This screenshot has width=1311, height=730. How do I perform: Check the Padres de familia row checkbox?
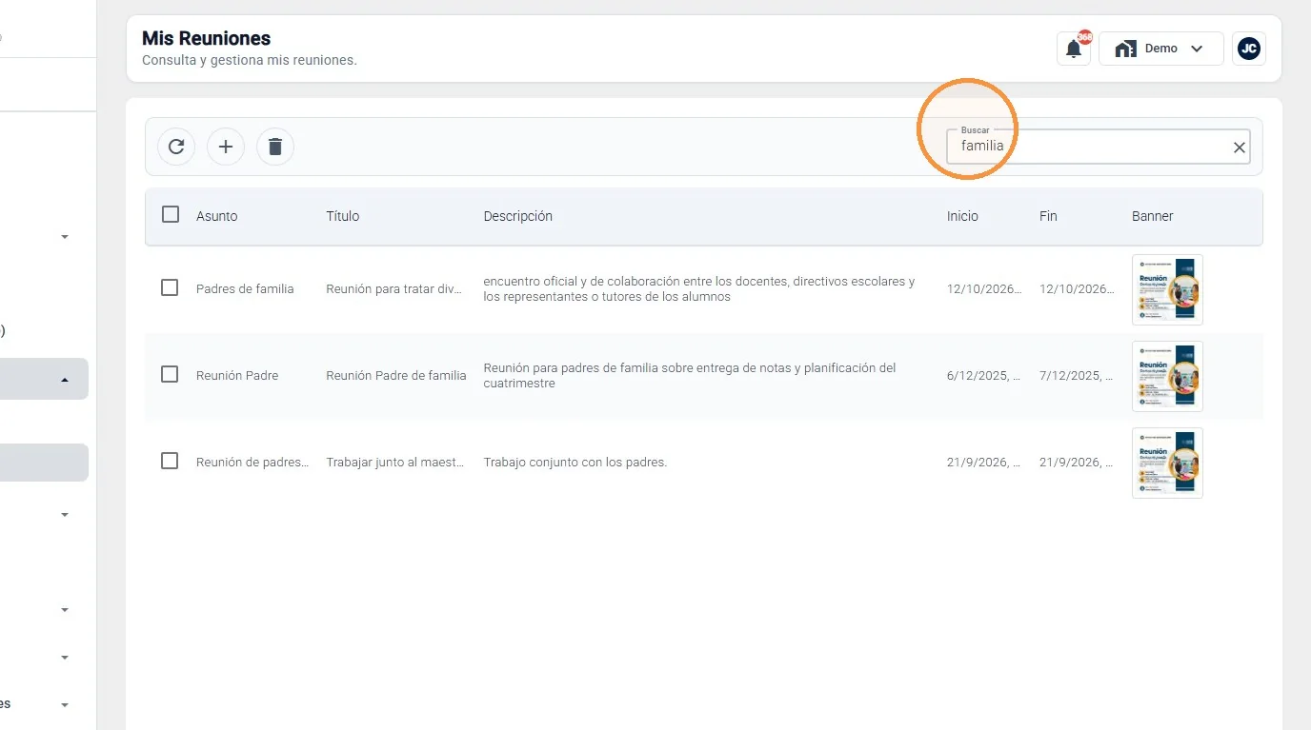coord(170,287)
